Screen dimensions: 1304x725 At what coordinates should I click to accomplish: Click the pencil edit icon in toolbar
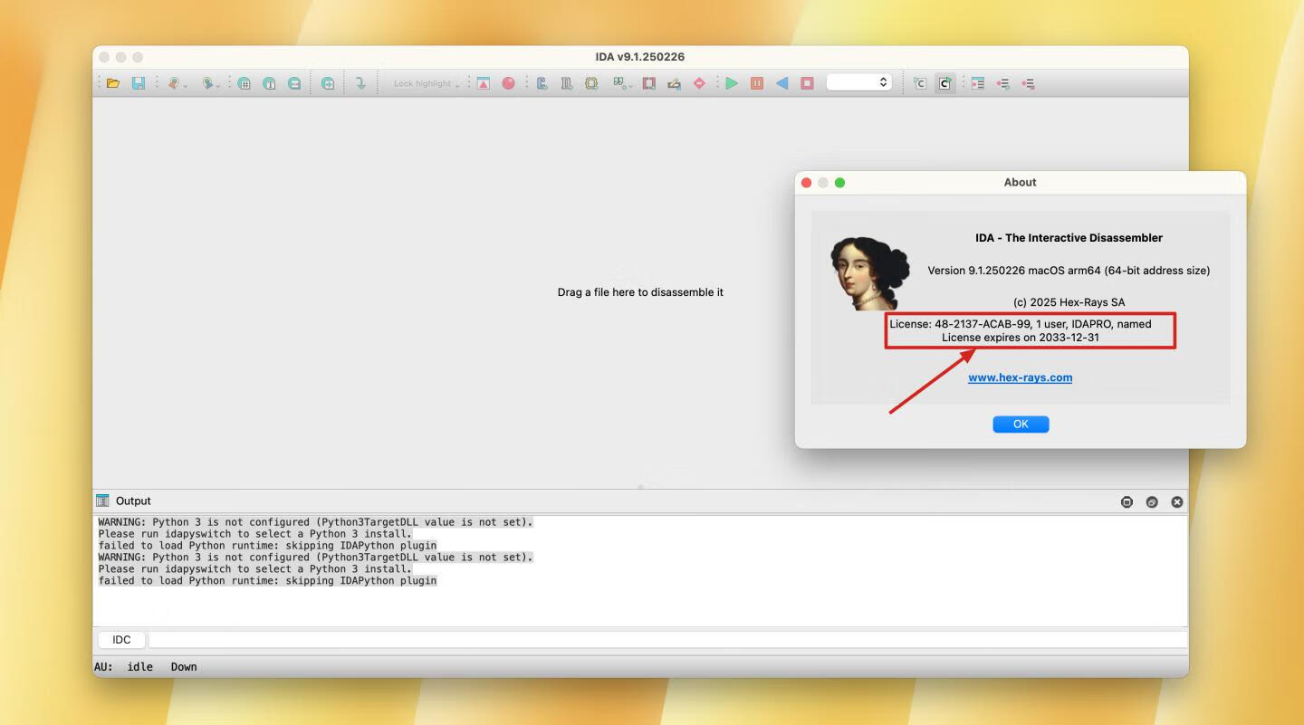click(674, 83)
